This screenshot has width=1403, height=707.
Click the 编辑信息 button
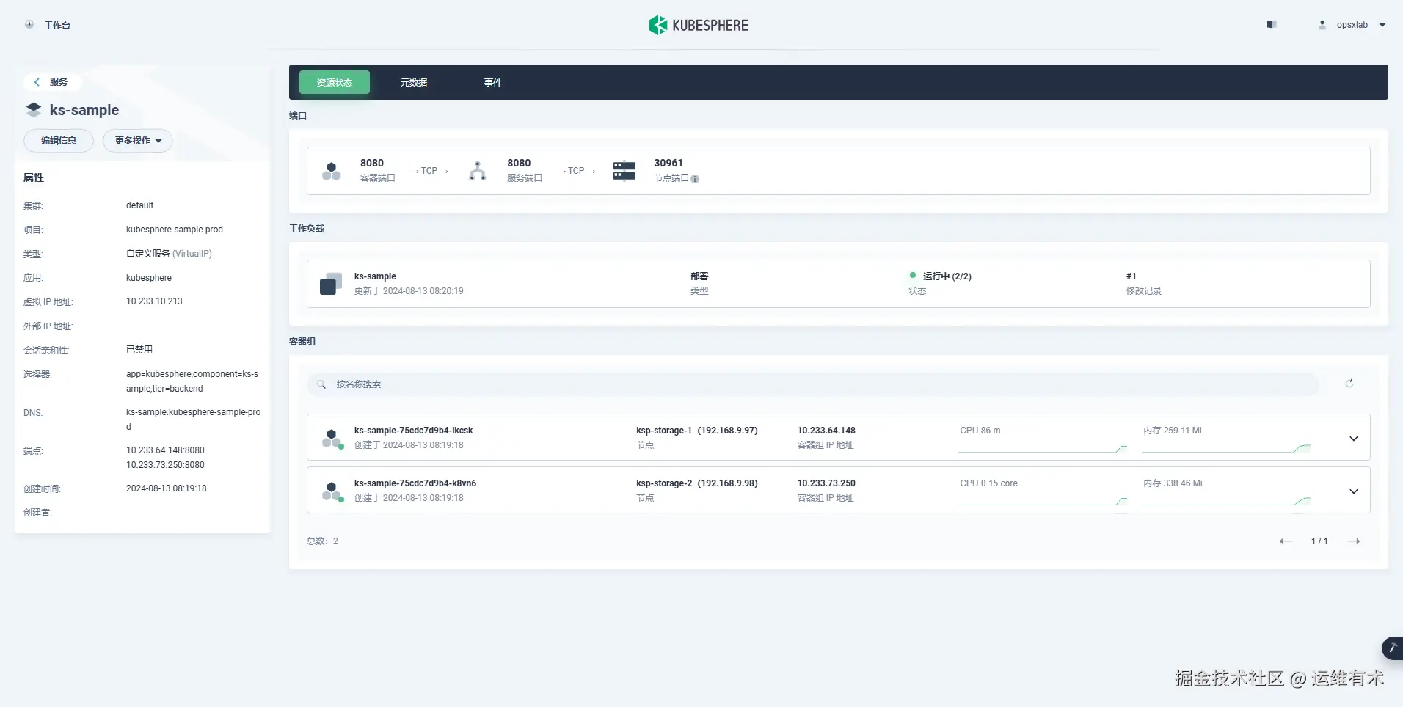[59, 140]
